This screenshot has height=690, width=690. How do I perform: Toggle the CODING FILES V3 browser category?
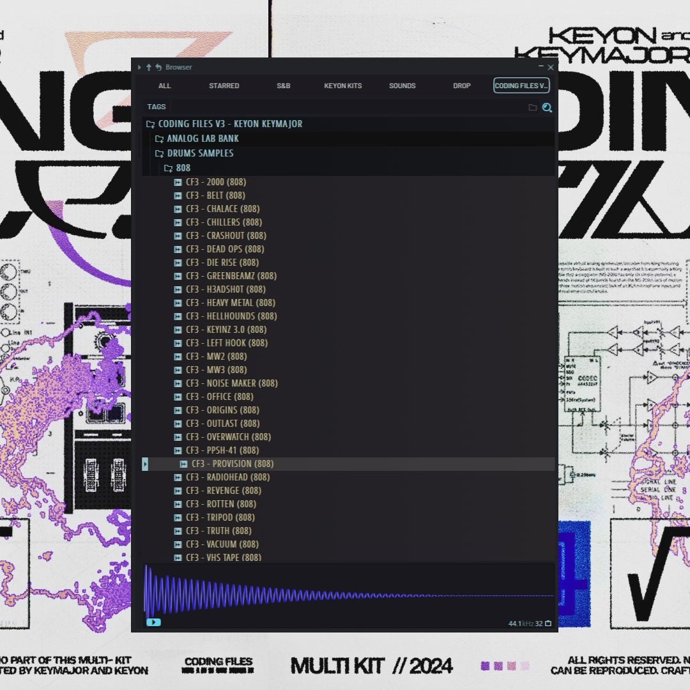tap(521, 85)
